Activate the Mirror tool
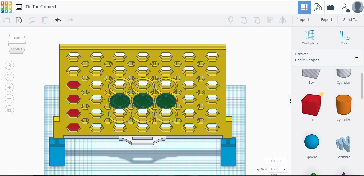364x176 pixels. tap(282, 20)
